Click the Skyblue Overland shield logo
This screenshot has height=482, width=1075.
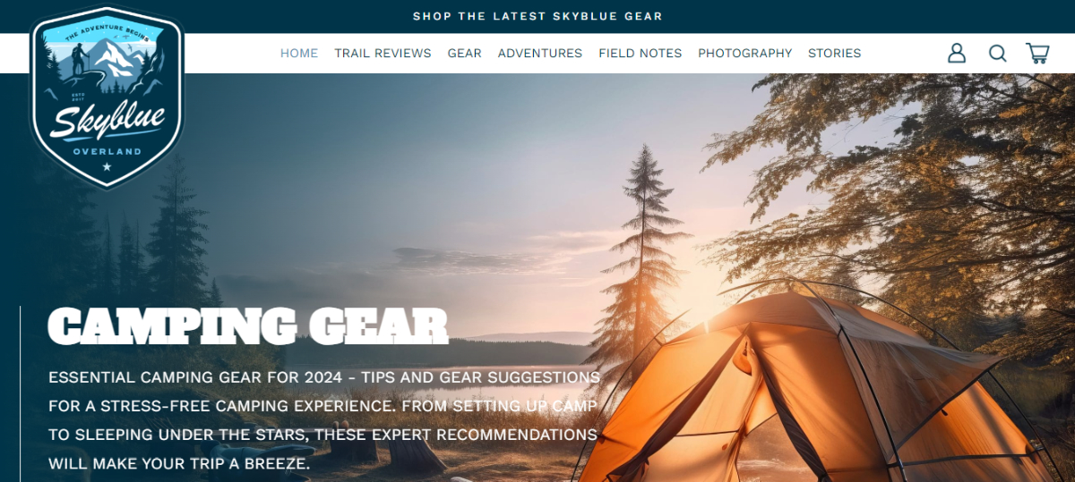[x=107, y=97]
